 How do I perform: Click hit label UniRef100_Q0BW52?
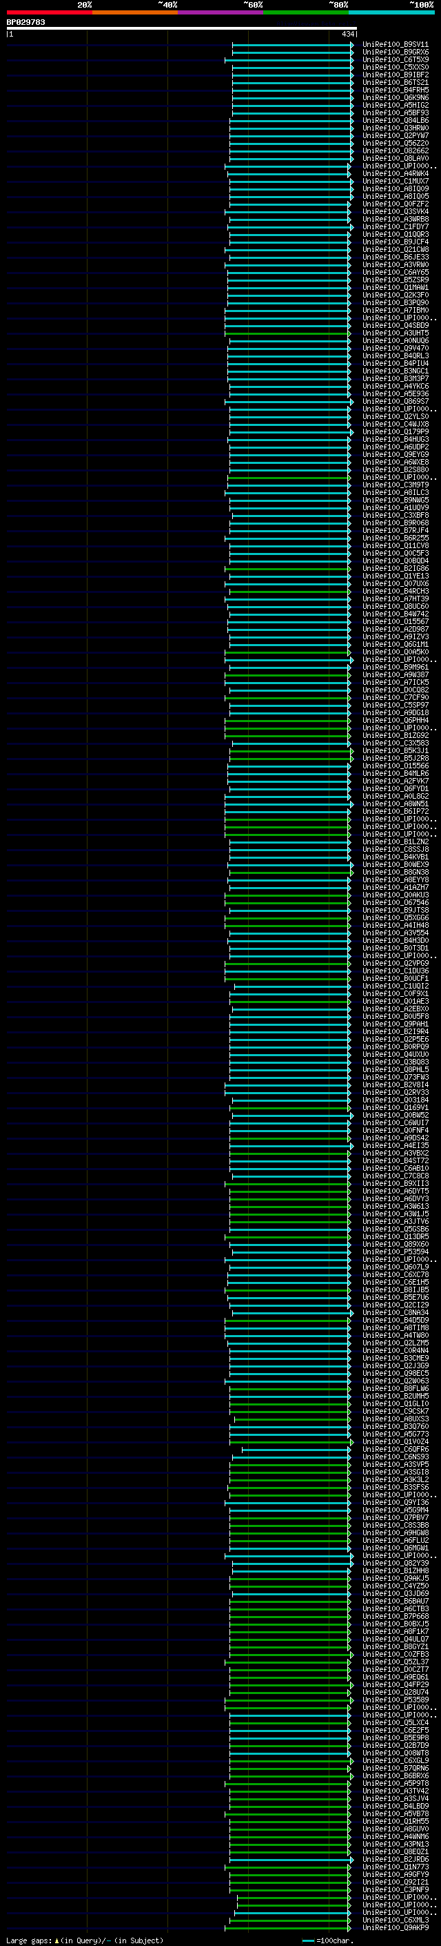tap(395, 1115)
